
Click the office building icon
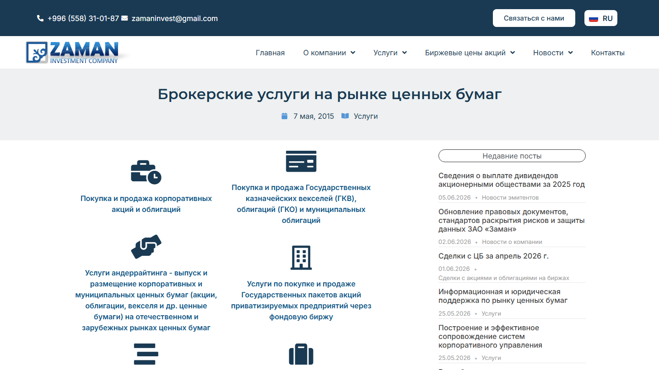pos(301,258)
